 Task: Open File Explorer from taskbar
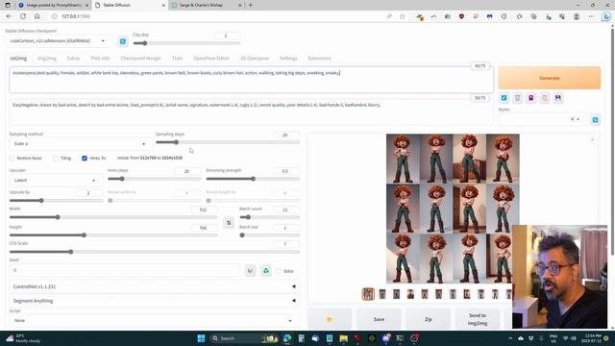click(x=344, y=338)
